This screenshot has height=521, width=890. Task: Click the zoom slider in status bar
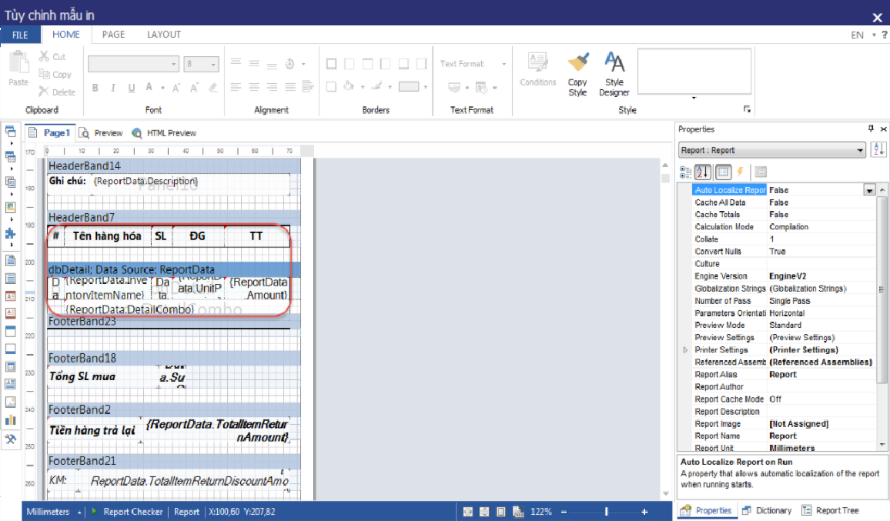tap(606, 512)
